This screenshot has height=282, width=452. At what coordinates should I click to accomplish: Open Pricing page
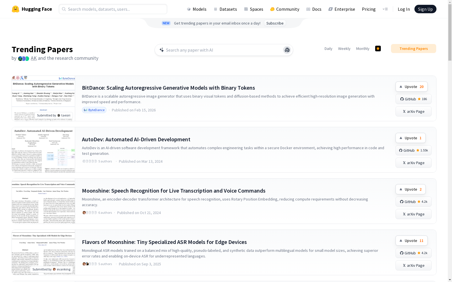(x=369, y=9)
